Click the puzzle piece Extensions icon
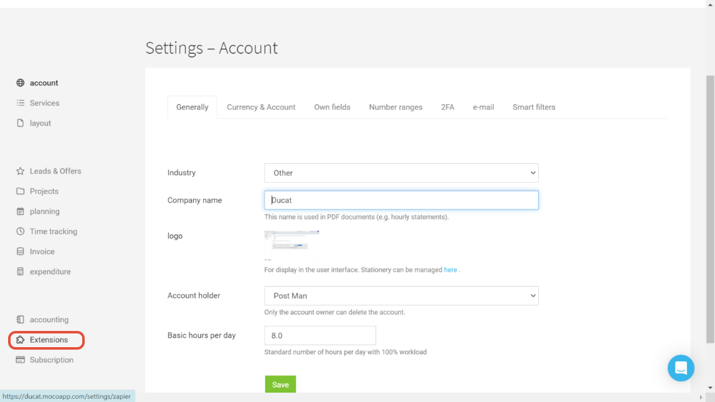 click(x=21, y=340)
